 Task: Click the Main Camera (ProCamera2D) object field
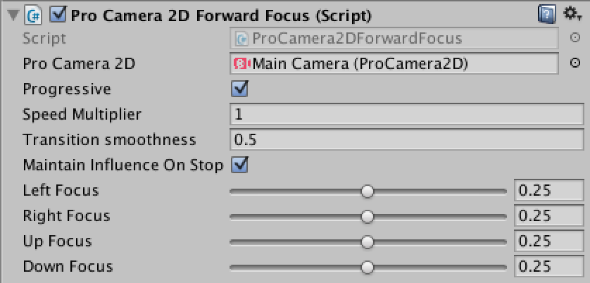394,63
